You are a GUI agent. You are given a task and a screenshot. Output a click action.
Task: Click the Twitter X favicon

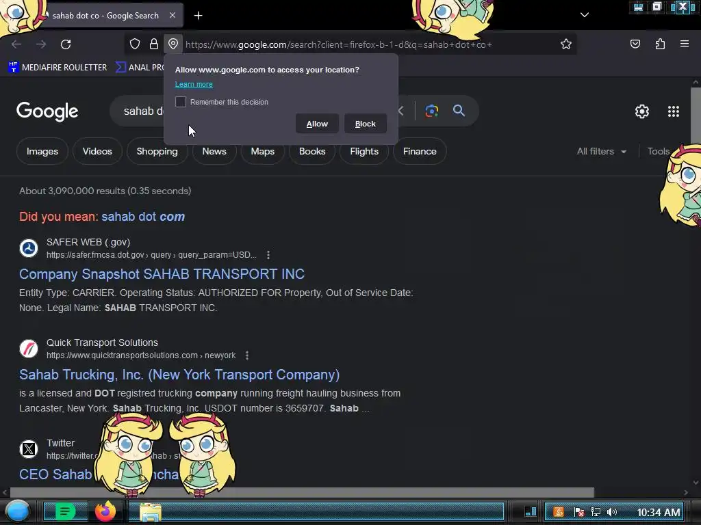tap(29, 449)
